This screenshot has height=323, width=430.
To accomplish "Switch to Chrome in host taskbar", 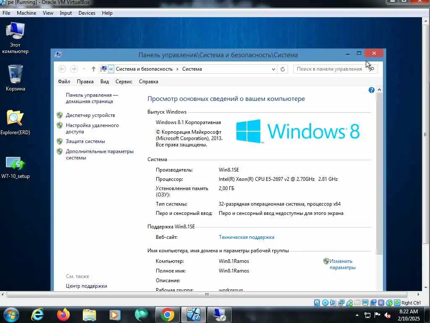I will (x=167, y=315).
